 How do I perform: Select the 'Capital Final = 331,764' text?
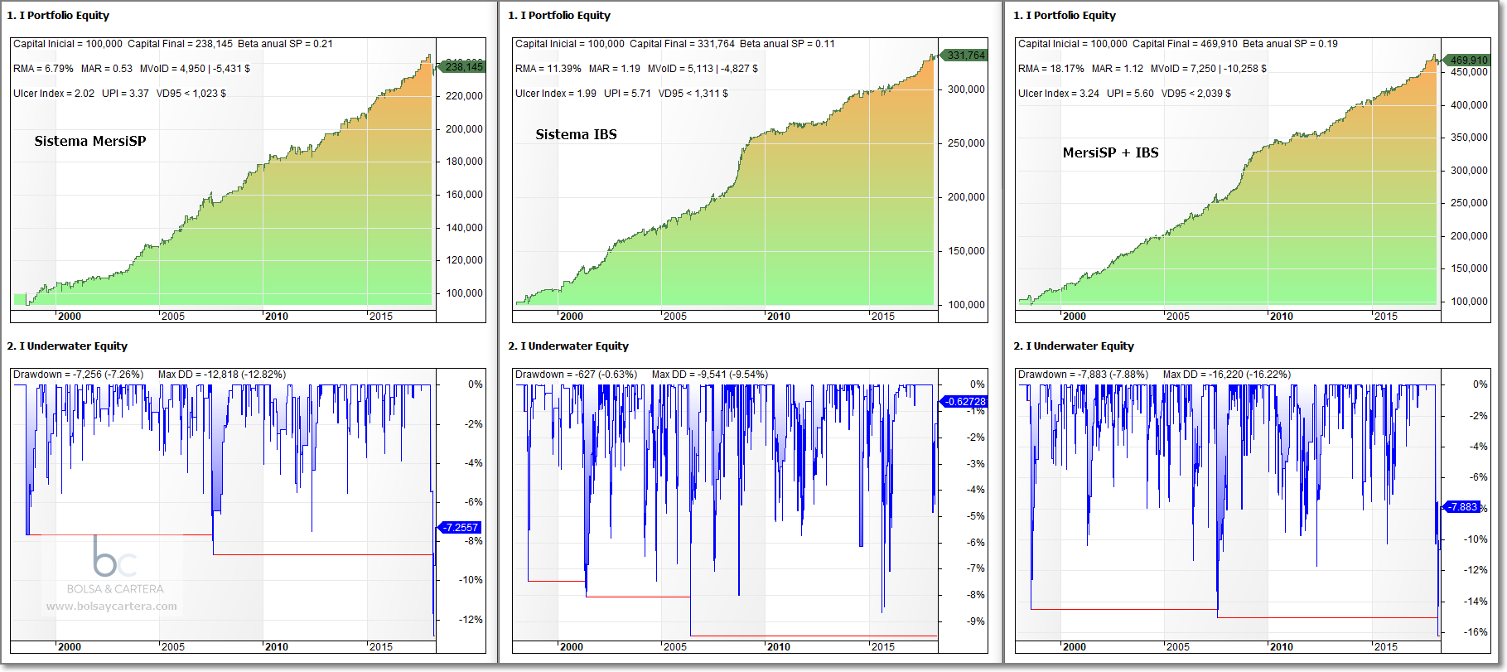pyautogui.click(x=682, y=44)
